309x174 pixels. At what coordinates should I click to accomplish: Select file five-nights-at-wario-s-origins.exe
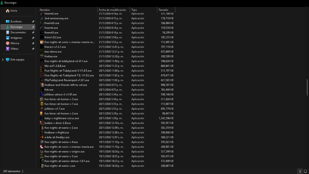[65, 152]
